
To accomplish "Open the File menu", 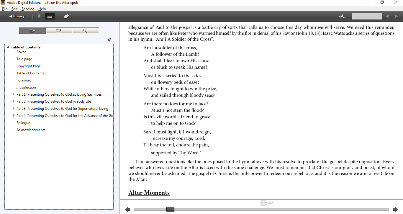I will [5, 9].
